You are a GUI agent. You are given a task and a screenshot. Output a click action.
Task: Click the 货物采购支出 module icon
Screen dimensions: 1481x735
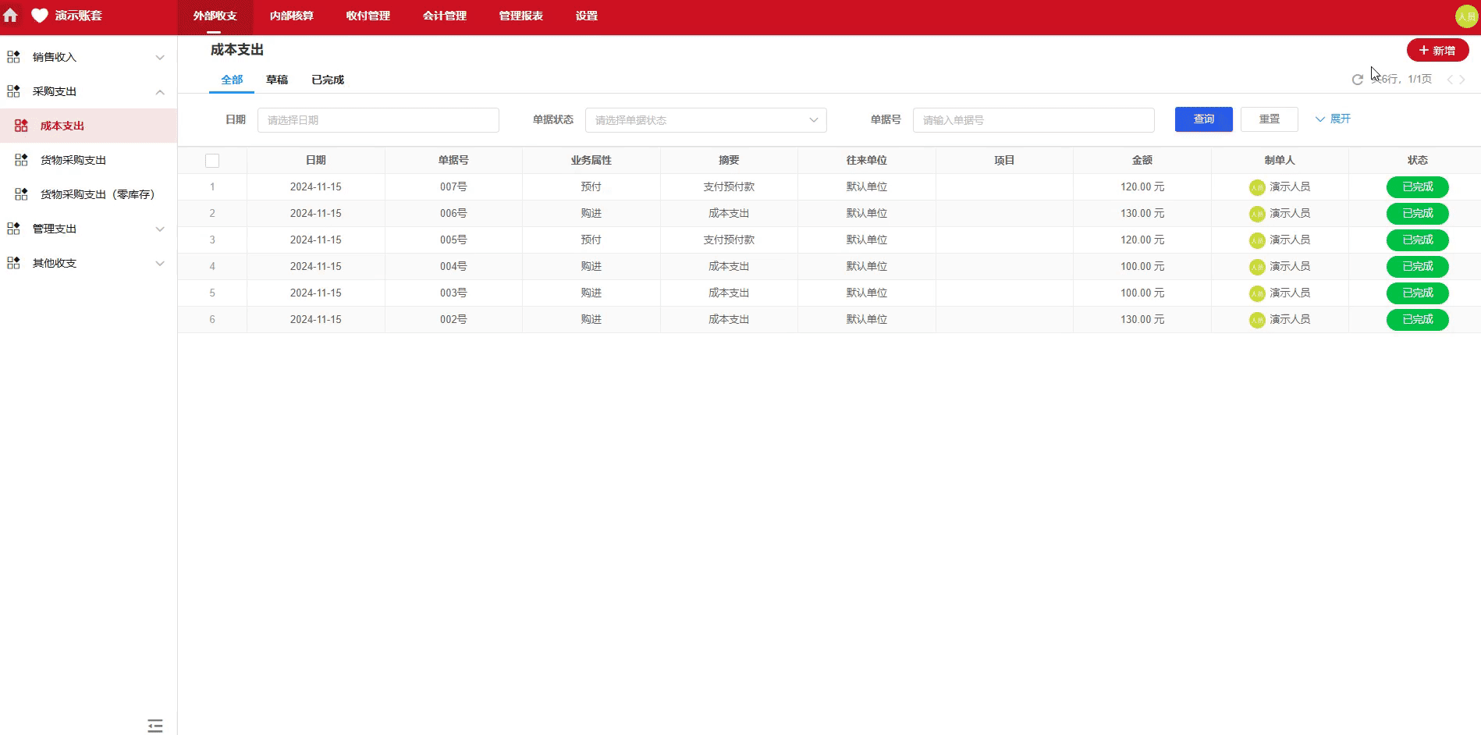click(21, 159)
